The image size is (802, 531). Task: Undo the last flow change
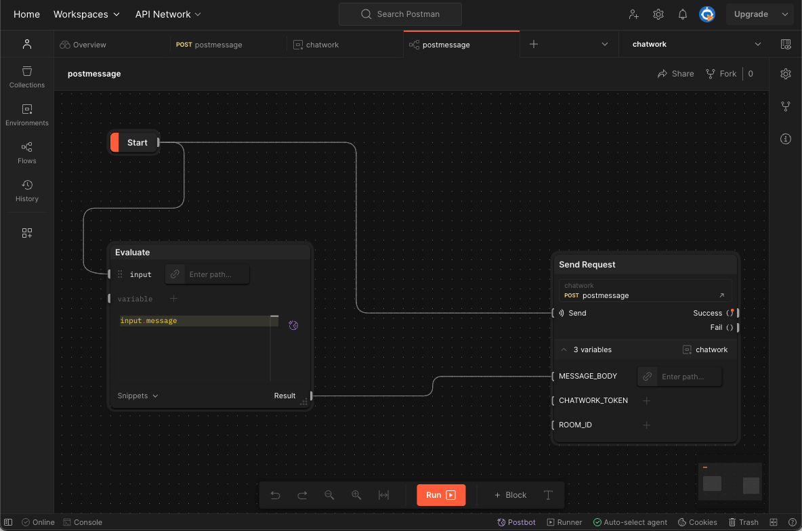pos(275,495)
